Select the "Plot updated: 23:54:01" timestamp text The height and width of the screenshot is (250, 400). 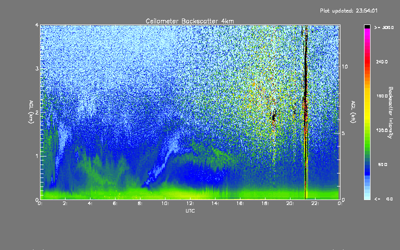click(x=348, y=10)
